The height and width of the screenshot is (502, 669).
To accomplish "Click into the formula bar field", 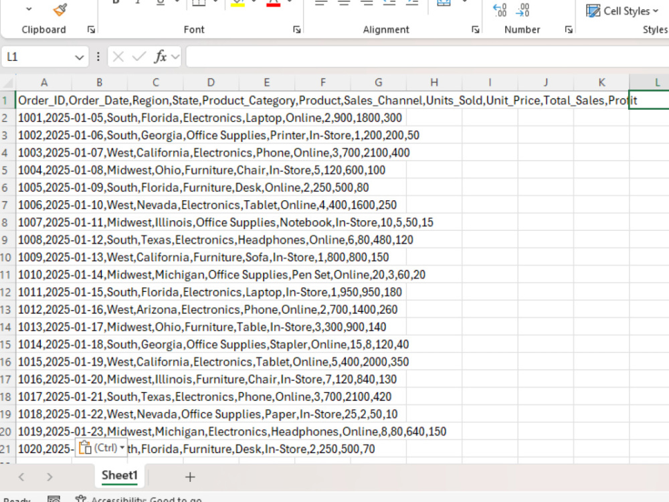I will click(428, 57).
